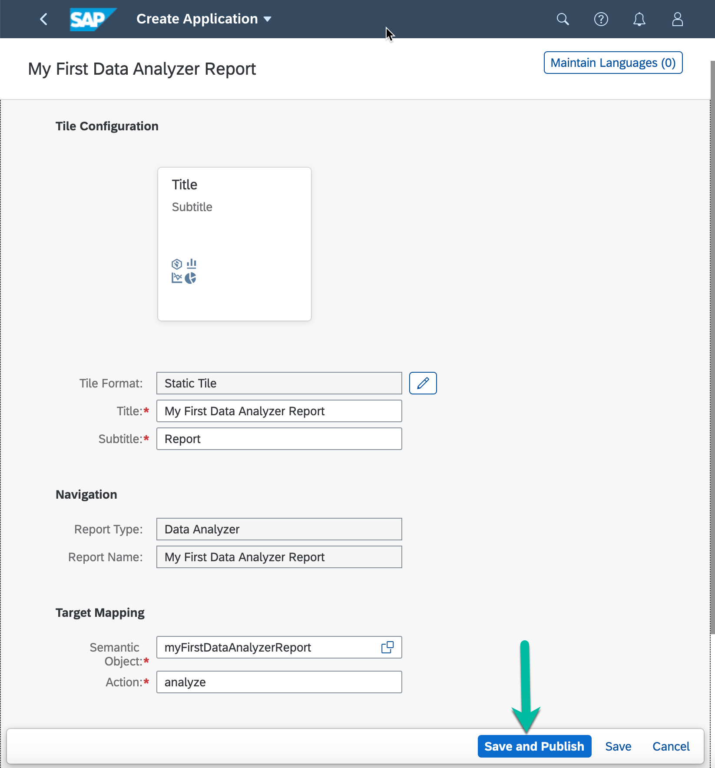The image size is (715, 768).
Task: Open value help in Semantic Object field
Action: click(x=387, y=647)
